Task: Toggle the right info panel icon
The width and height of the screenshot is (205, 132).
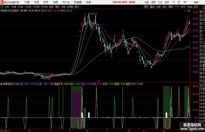Action: coord(188,11)
